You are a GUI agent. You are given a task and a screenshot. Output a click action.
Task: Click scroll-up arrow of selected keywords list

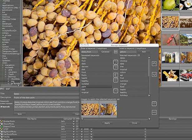(149, 58)
